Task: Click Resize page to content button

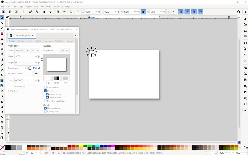Action: pyautogui.click(x=36, y=73)
